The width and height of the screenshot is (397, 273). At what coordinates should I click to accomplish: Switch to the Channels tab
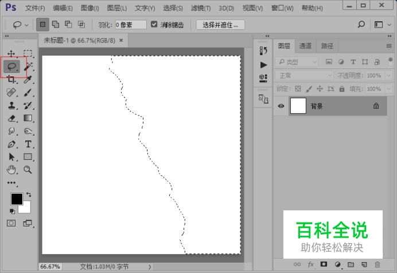point(305,46)
